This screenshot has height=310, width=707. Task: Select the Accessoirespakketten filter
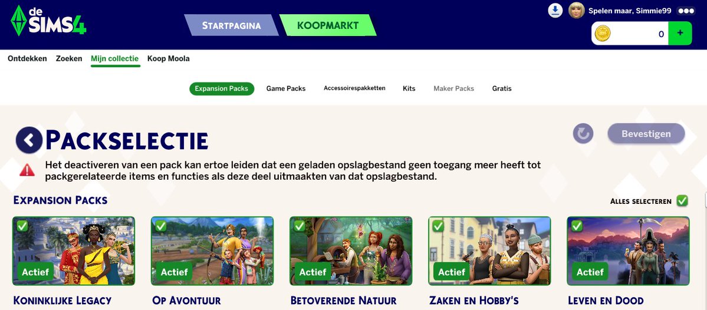pos(354,88)
